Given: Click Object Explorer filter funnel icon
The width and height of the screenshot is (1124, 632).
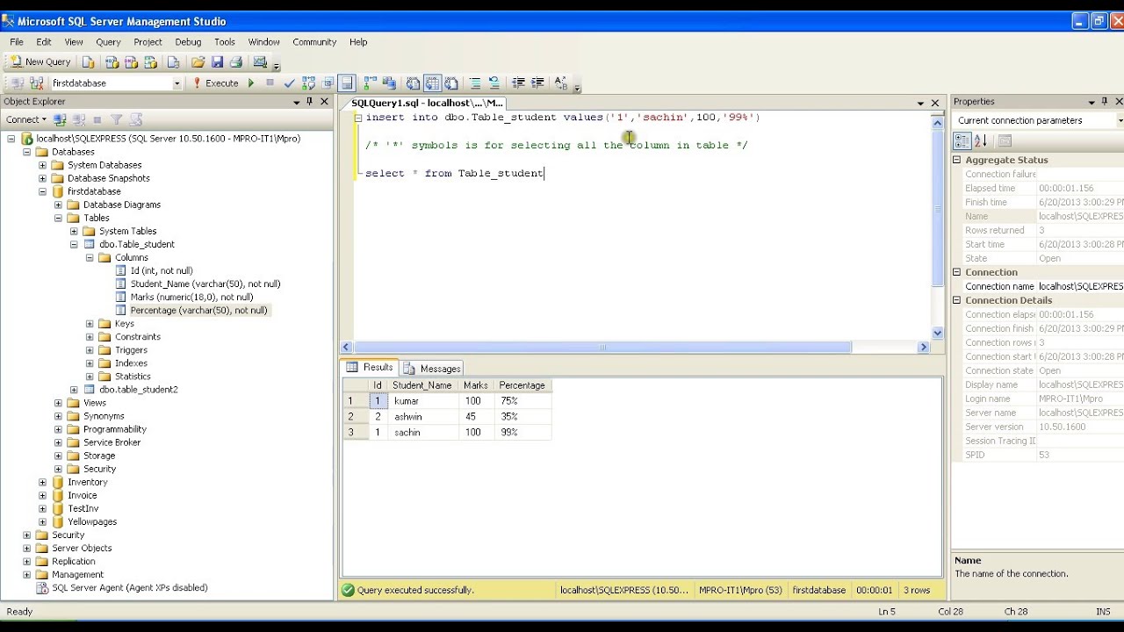Looking at the screenshot, I should click(116, 119).
